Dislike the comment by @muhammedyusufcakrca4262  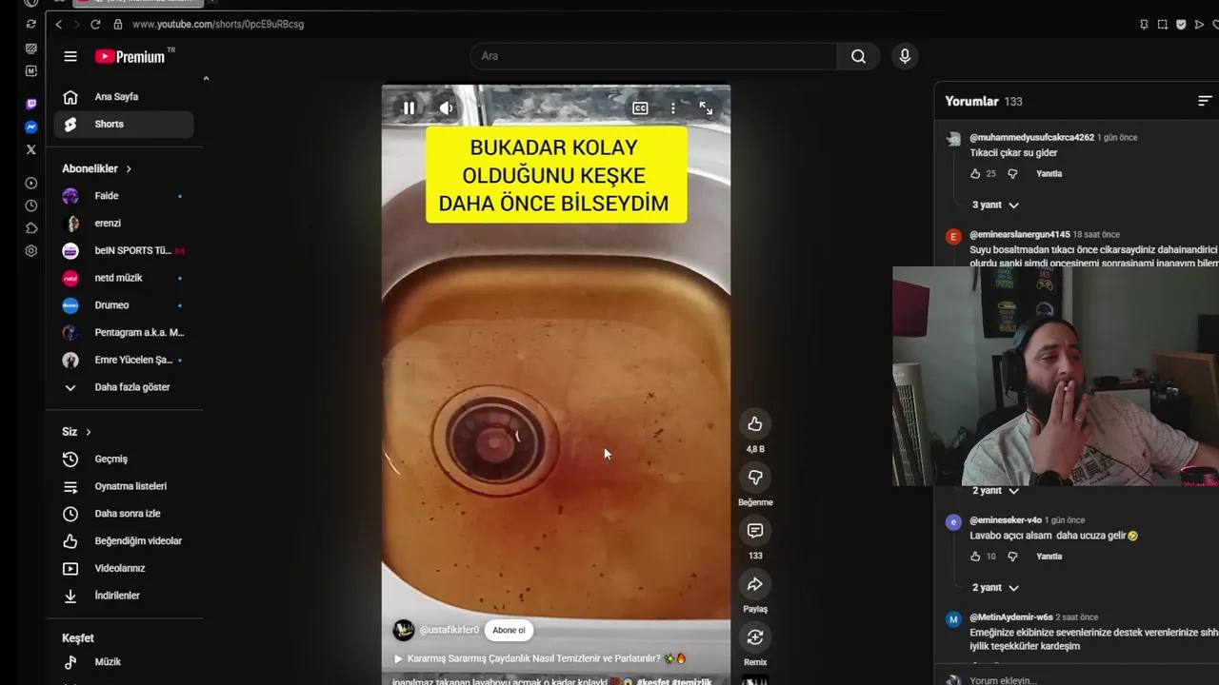point(1012,174)
